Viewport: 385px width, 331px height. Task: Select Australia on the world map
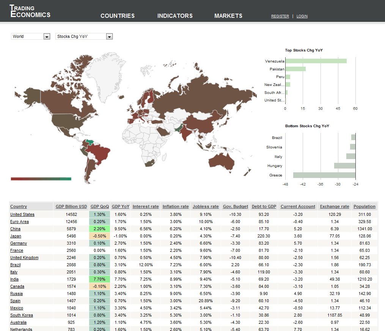coord(222,161)
